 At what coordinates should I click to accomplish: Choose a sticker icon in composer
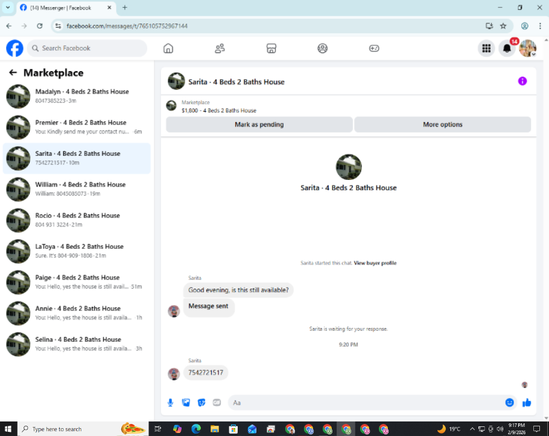pos(202,403)
